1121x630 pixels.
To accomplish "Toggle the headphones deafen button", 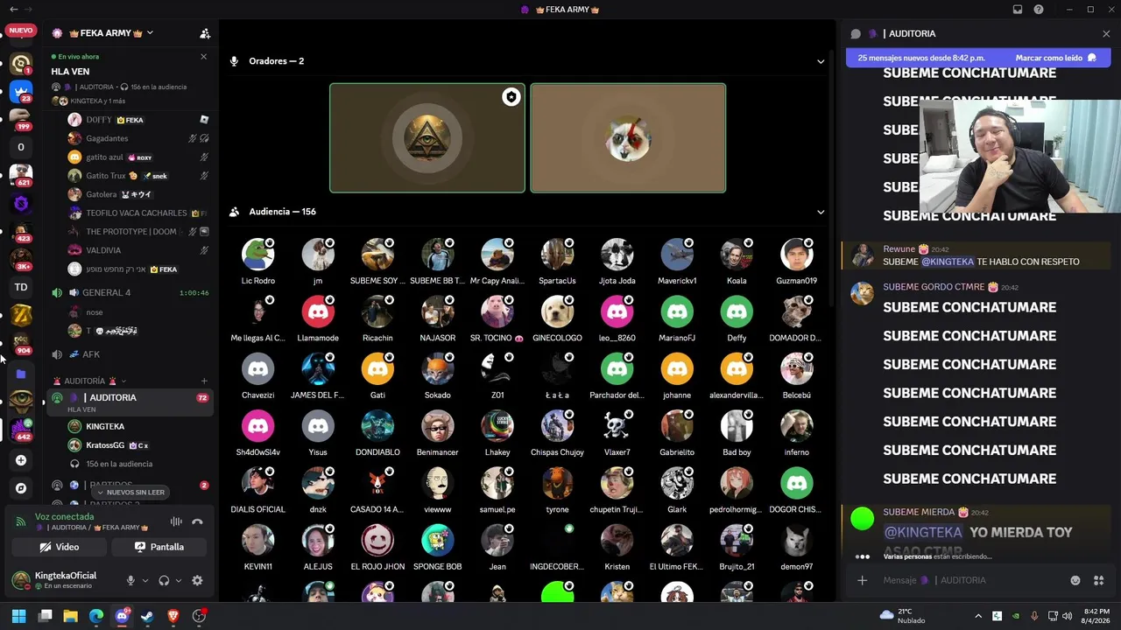I will 164,580.
